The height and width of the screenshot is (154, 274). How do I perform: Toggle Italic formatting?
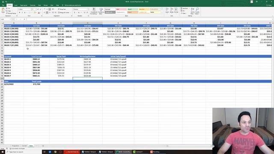pyautogui.click(x=22, y=12)
